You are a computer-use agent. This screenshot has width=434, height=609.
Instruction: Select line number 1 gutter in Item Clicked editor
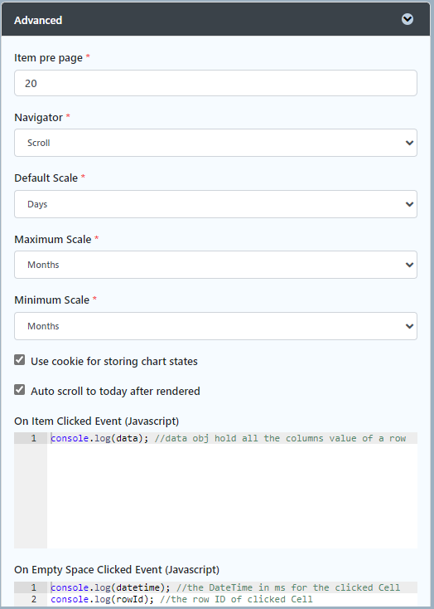coord(34,438)
